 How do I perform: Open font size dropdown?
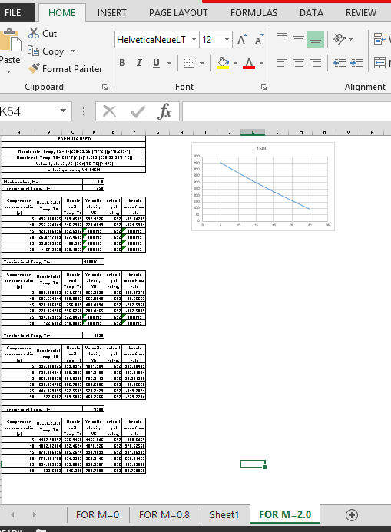click(x=227, y=40)
